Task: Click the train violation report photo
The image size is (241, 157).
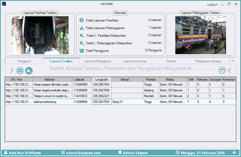Action: 200,35
